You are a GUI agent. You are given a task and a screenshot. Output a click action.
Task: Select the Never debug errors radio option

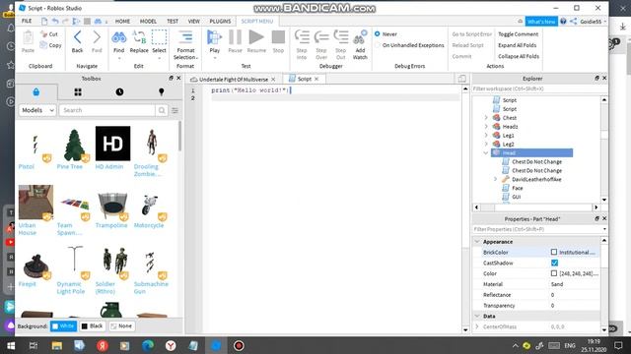[377, 34]
